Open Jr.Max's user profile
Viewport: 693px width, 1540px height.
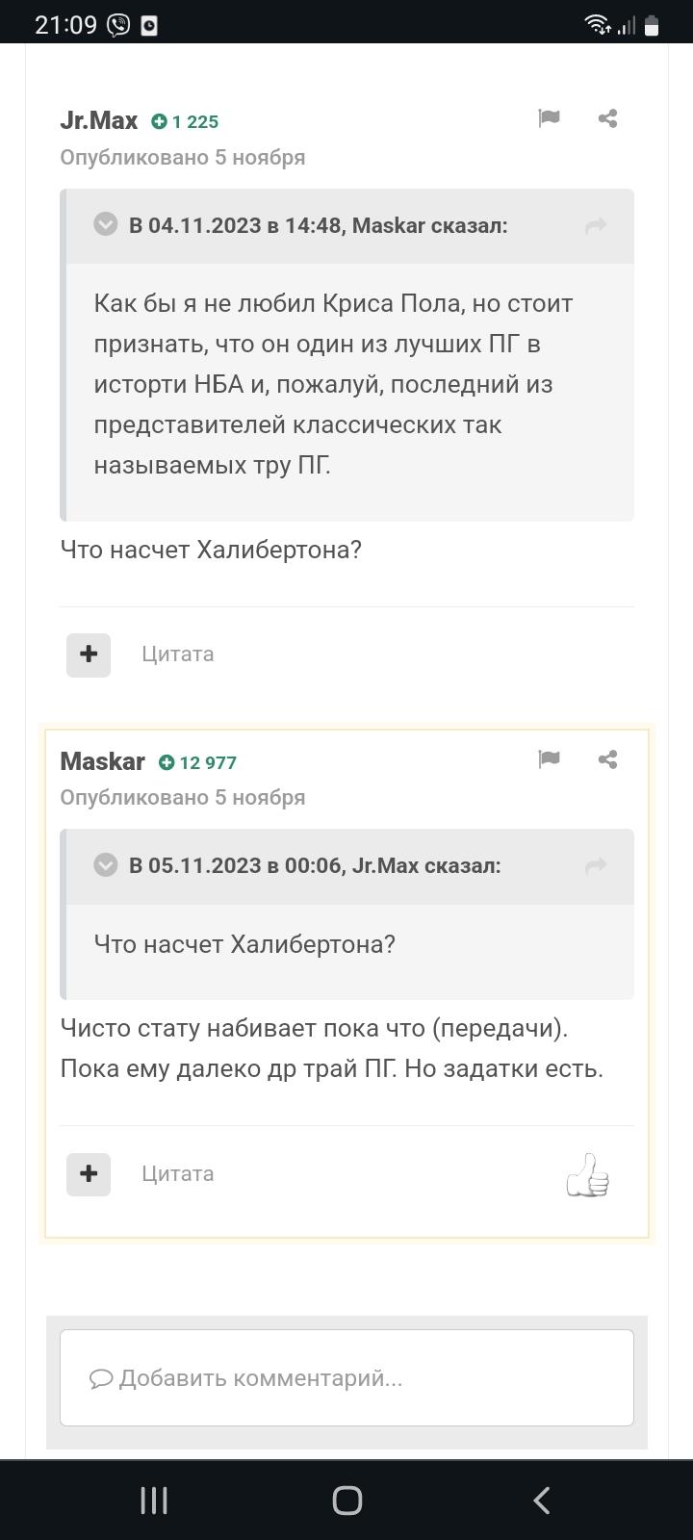click(x=99, y=120)
